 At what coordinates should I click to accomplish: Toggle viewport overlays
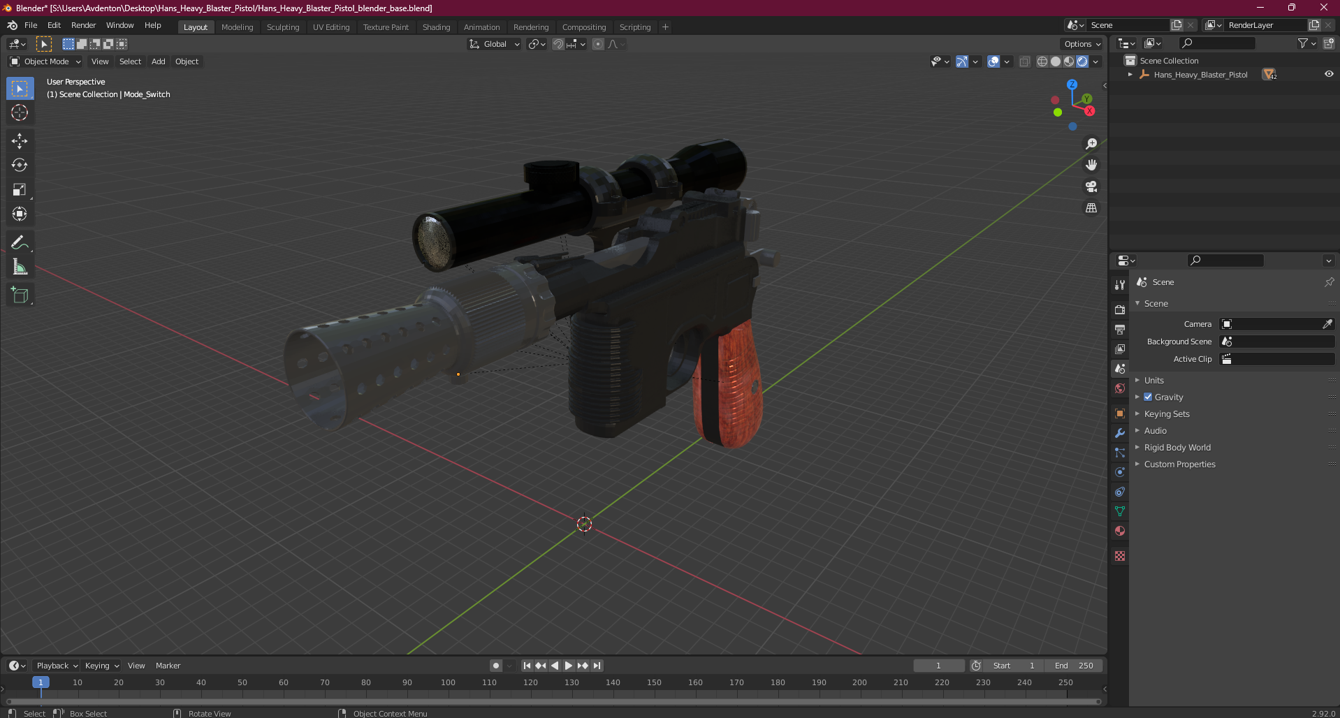pyautogui.click(x=993, y=61)
